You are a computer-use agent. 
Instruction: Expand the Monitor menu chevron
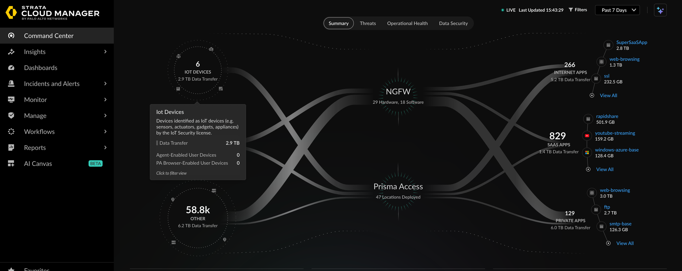pyautogui.click(x=105, y=100)
